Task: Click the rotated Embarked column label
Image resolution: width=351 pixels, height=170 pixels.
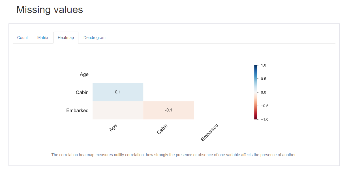Action: point(209,132)
